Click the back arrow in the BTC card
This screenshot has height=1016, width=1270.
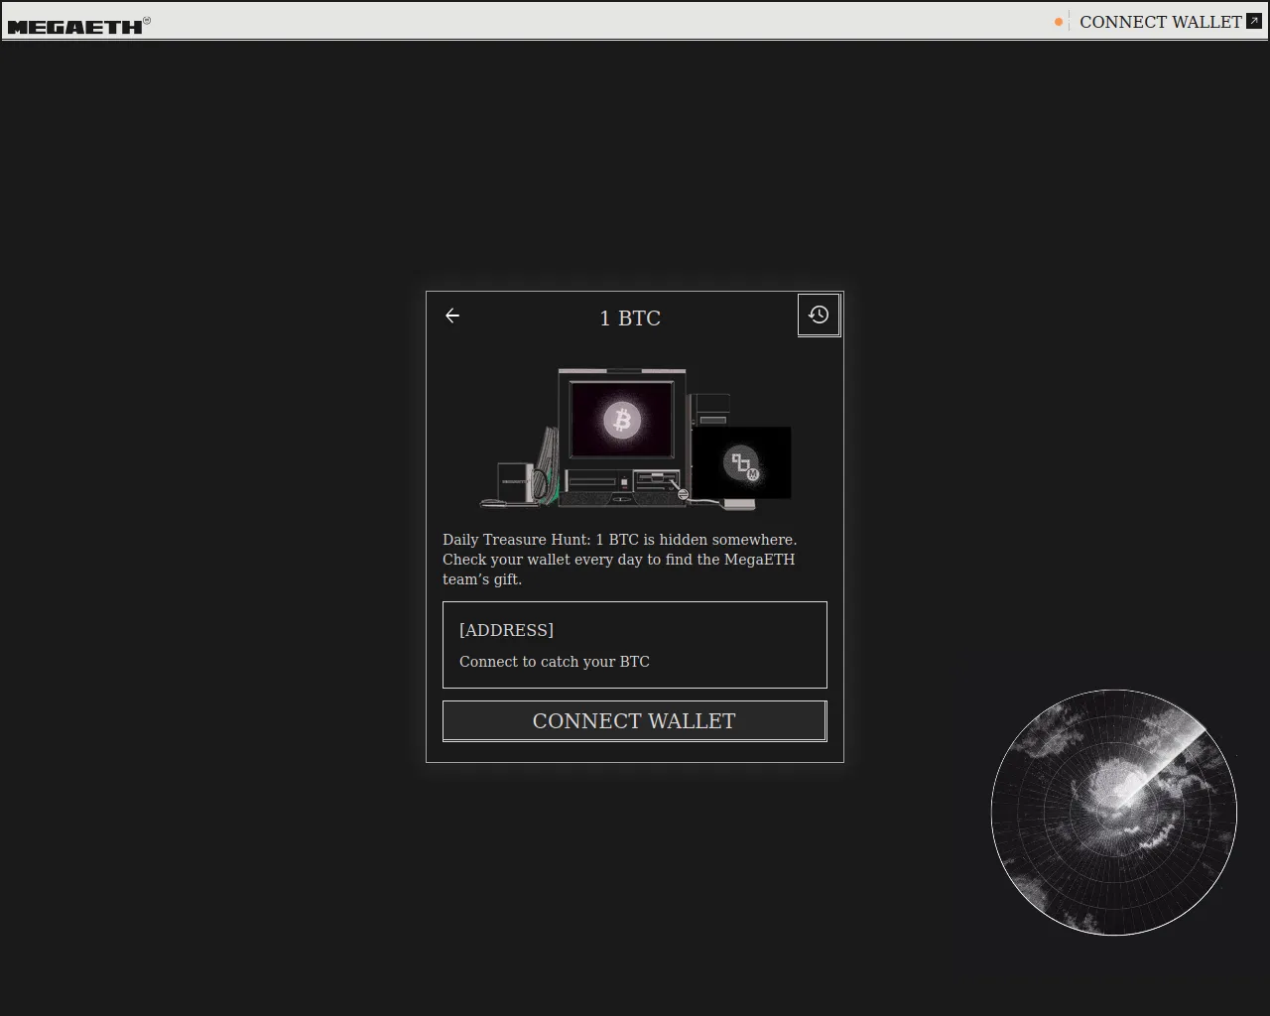pyautogui.click(x=452, y=316)
